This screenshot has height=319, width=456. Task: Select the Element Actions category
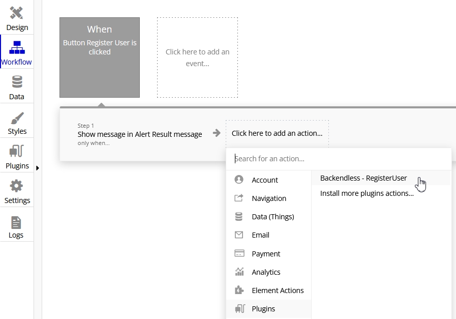click(x=269, y=290)
